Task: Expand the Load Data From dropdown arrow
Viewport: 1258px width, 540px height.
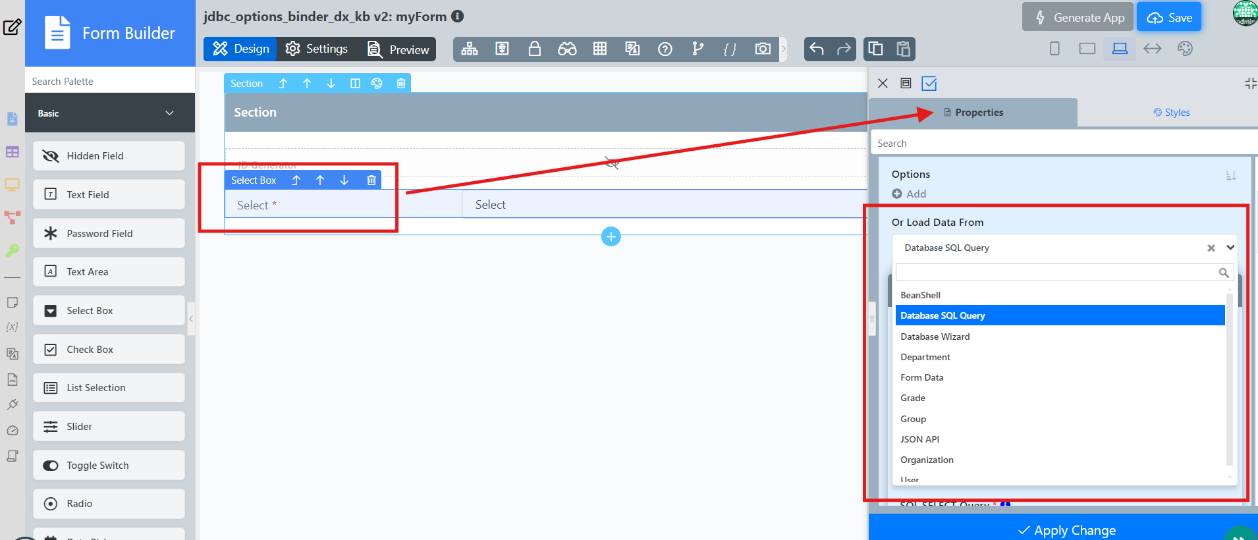Action: (x=1230, y=248)
